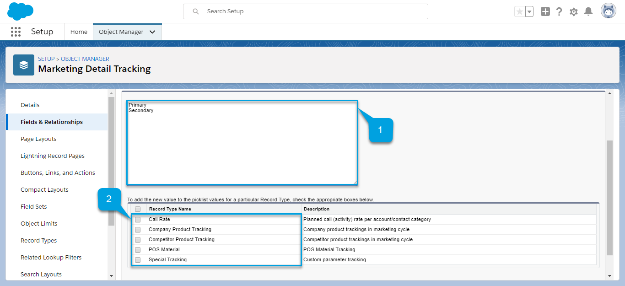The width and height of the screenshot is (625, 286).
Task: Click the Search Setup input field
Action: 311,11
